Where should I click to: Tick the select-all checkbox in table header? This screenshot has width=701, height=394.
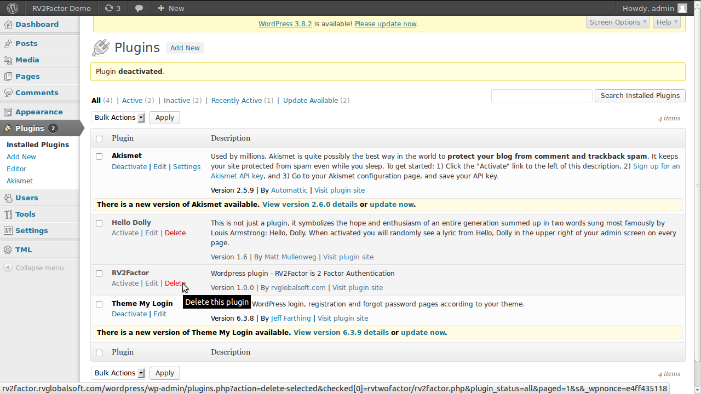pyautogui.click(x=99, y=138)
